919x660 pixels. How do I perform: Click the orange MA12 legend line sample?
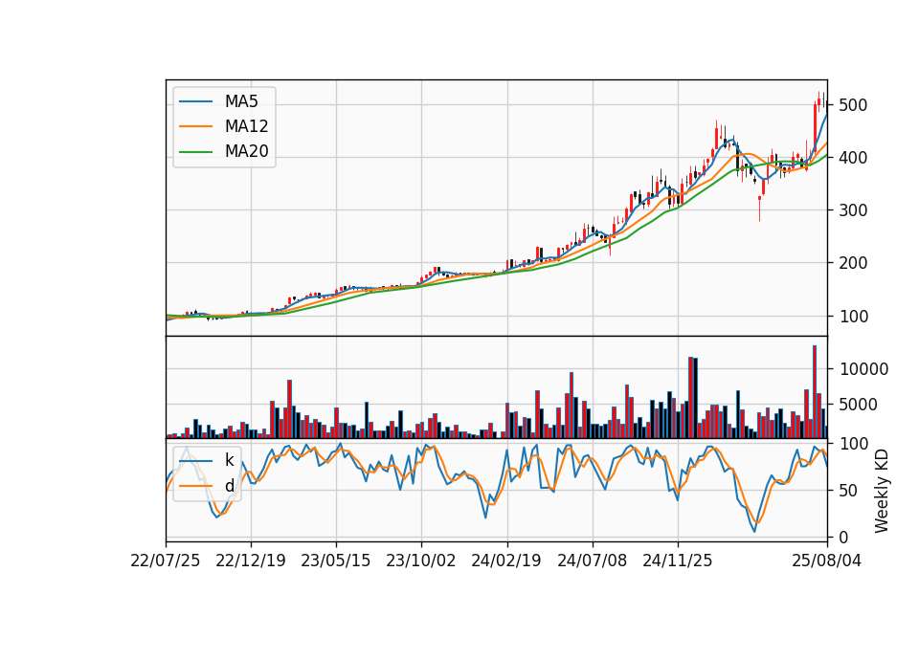(195, 126)
